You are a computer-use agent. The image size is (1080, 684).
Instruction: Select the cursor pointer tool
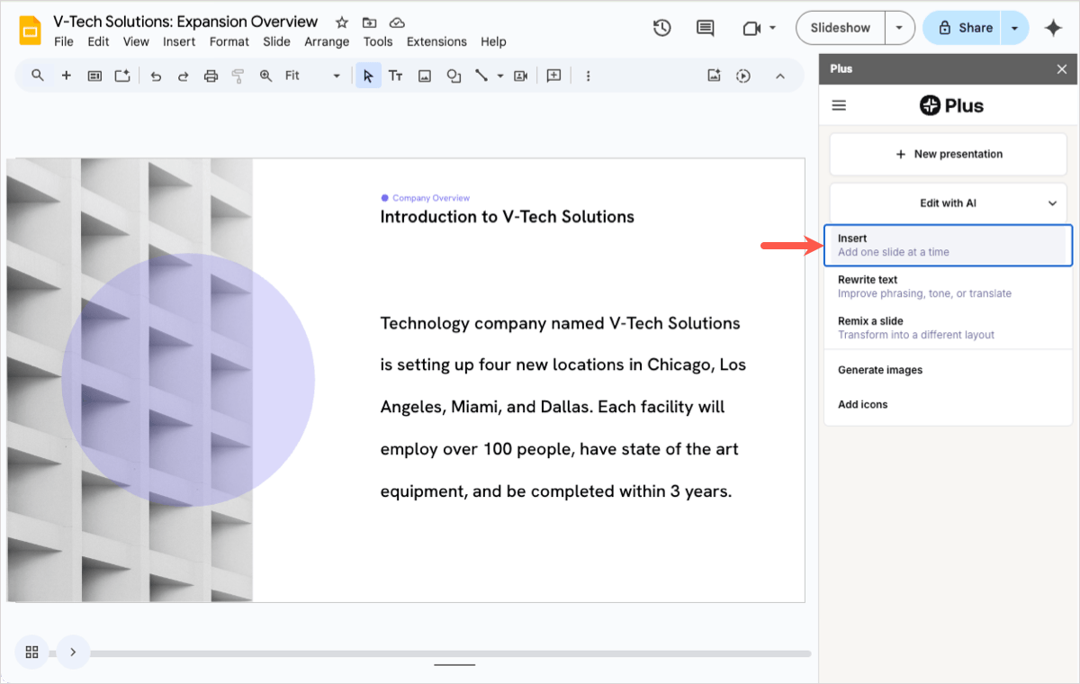367,76
